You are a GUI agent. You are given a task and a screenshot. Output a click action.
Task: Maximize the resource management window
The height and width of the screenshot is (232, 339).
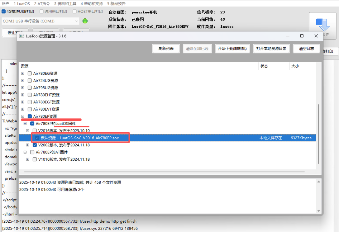coord(302,36)
